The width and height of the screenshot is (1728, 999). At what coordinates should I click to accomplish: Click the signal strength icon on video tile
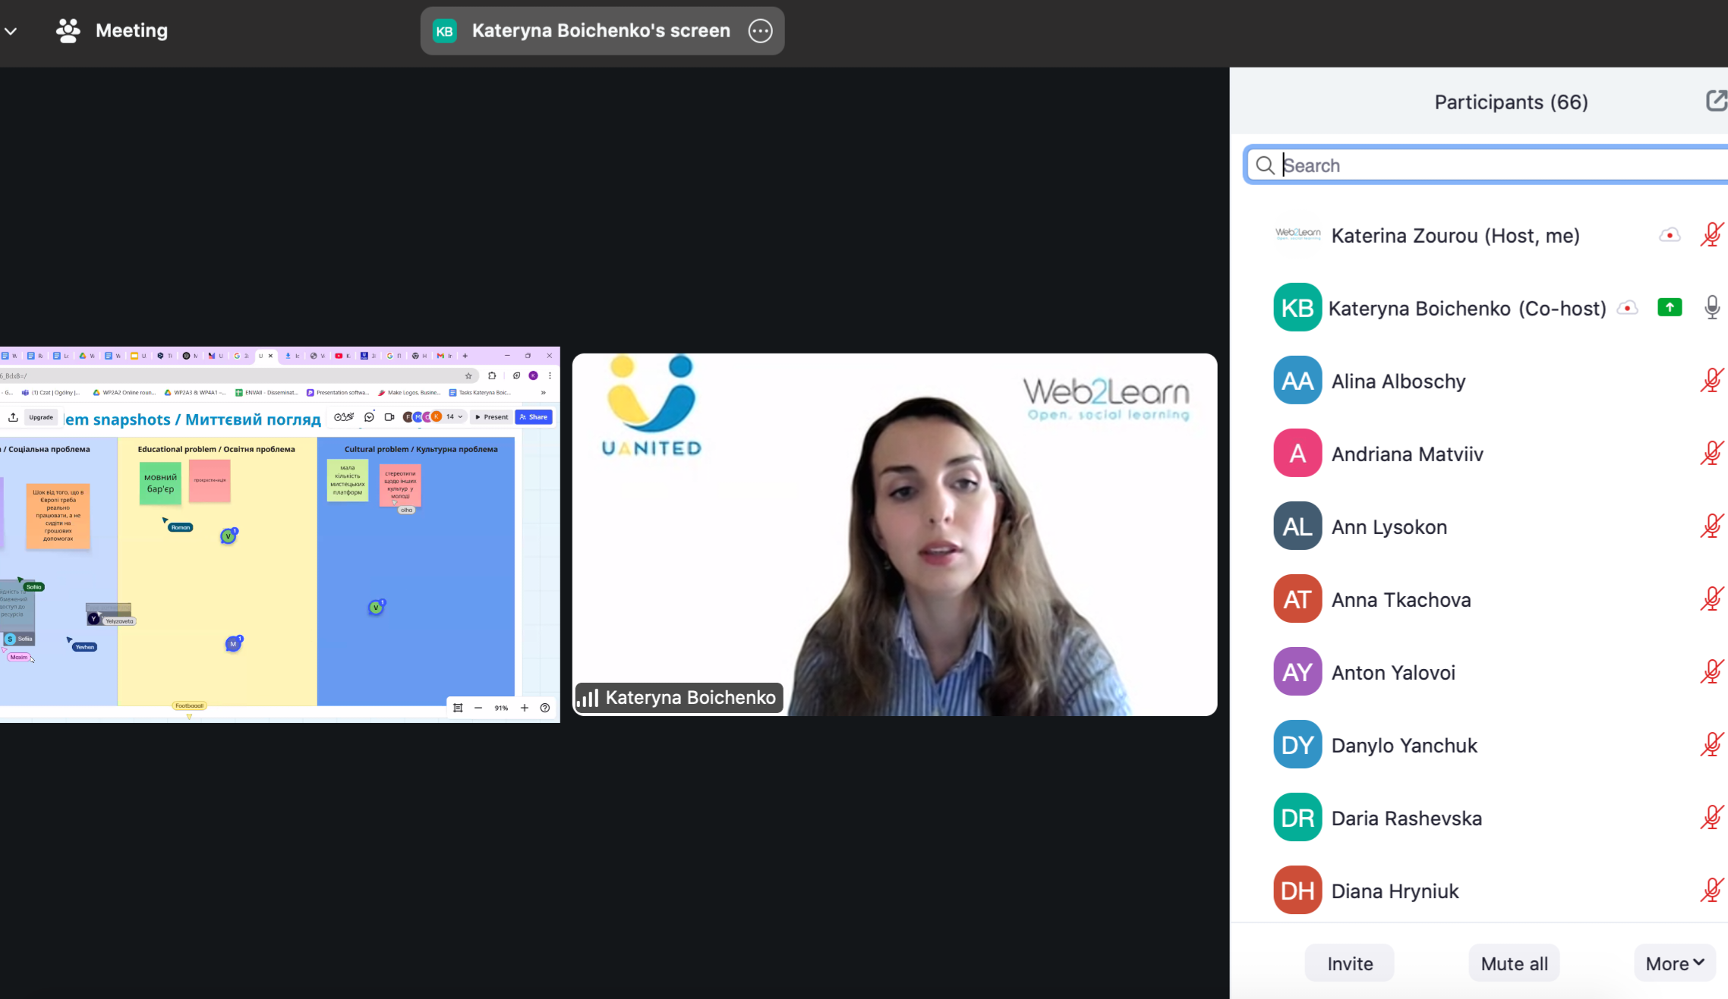tap(587, 698)
